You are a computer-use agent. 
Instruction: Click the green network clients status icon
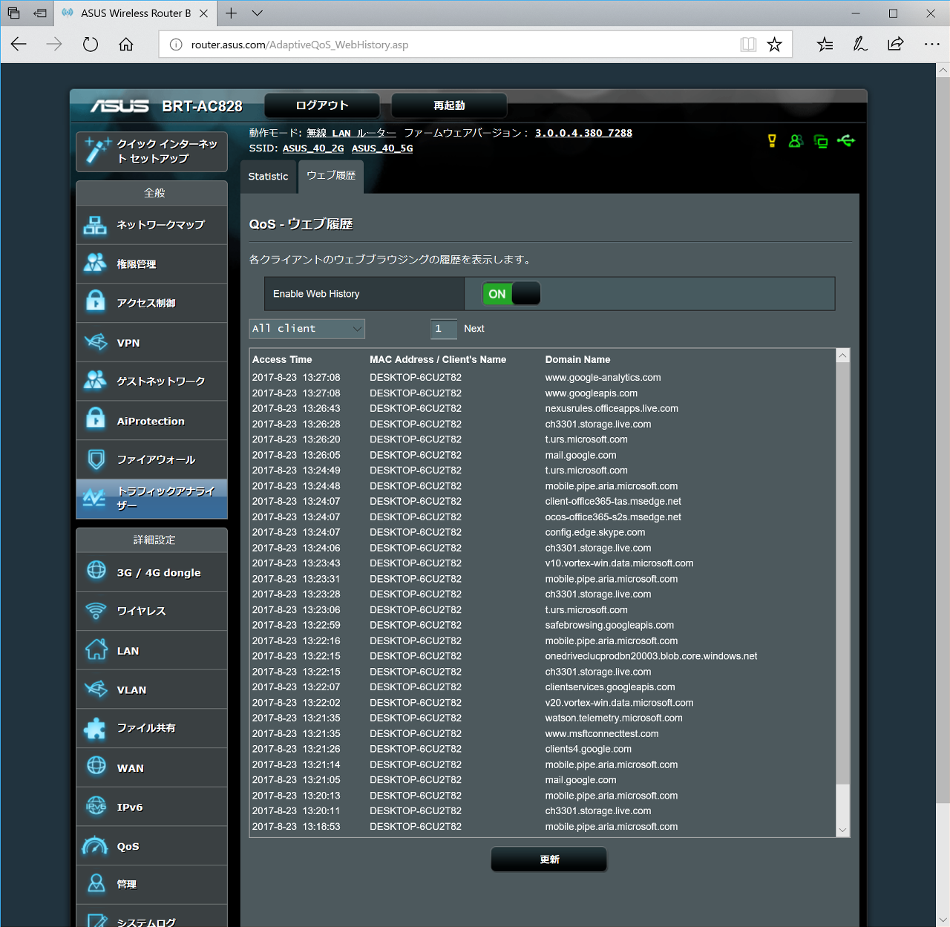821,141
